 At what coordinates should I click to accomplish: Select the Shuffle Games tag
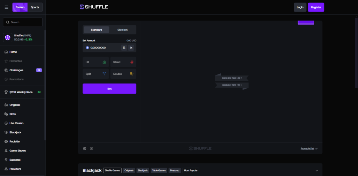(112, 170)
